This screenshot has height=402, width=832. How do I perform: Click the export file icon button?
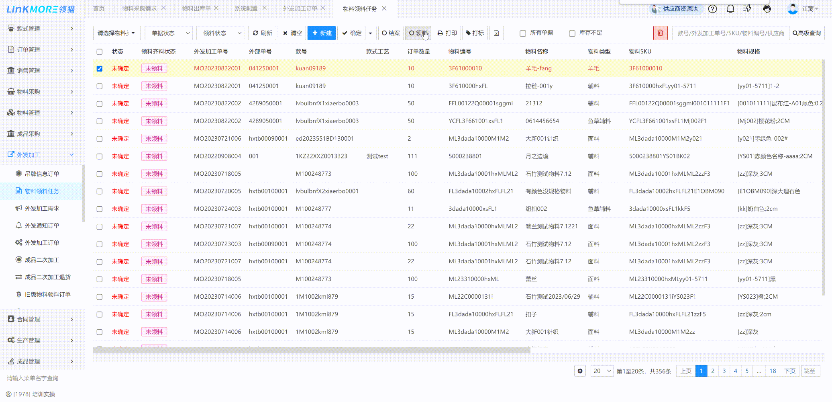point(496,33)
